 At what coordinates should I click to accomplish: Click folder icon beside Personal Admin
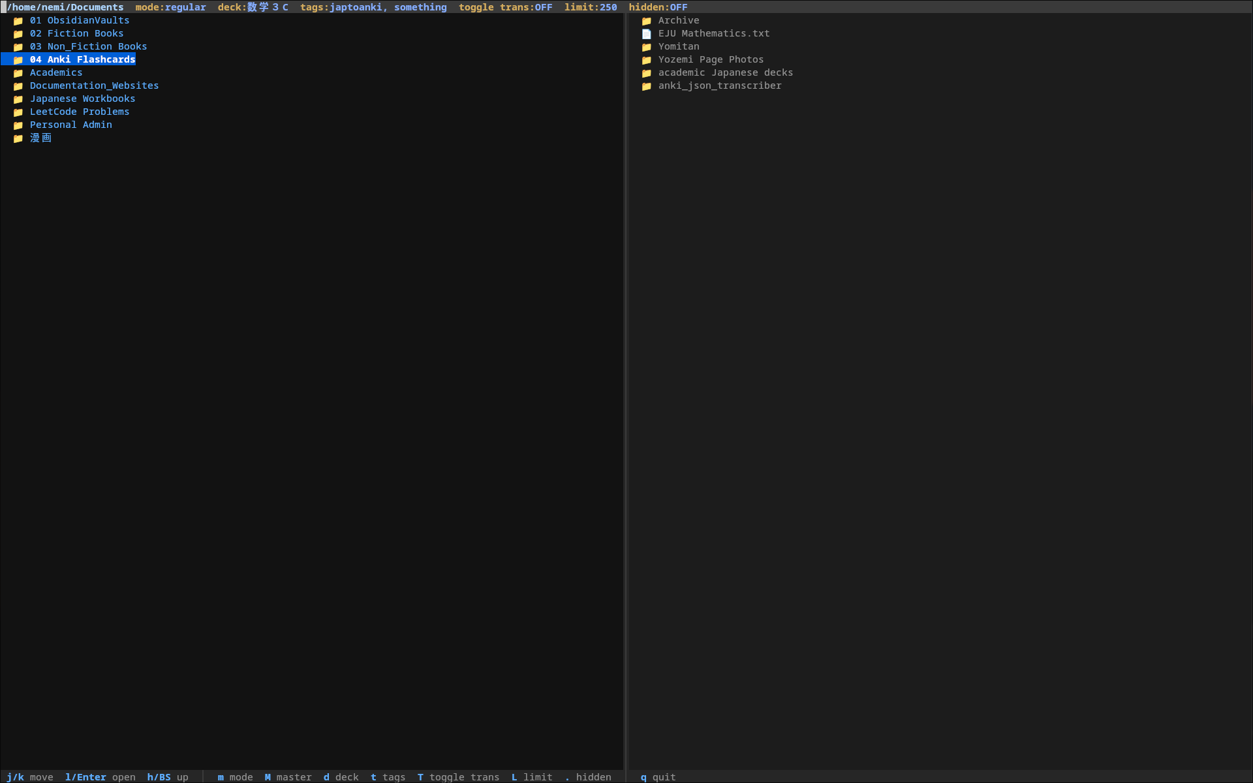coord(18,125)
